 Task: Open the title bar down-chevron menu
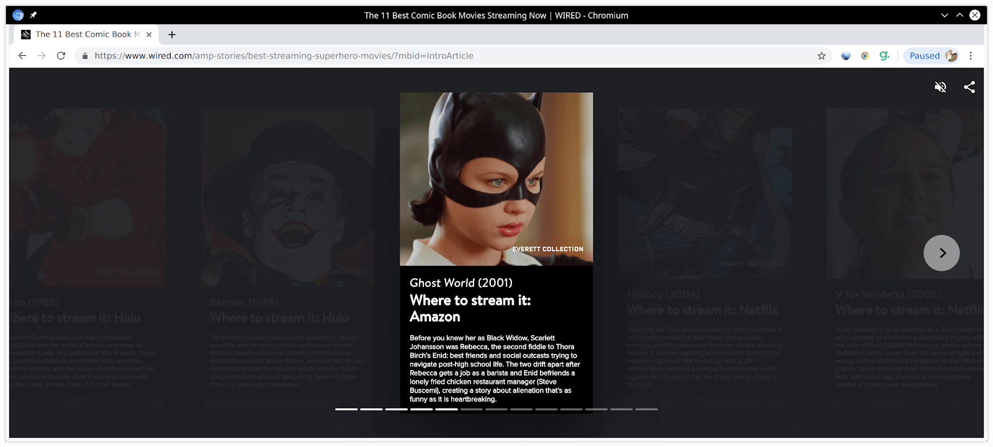tap(945, 15)
